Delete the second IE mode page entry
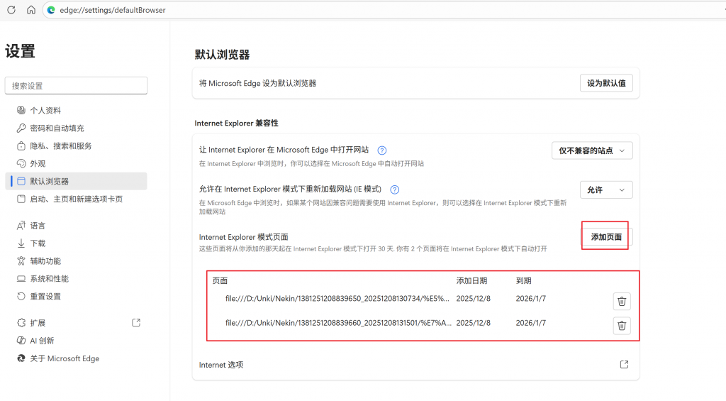This screenshot has height=401, width=726. [x=622, y=326]
